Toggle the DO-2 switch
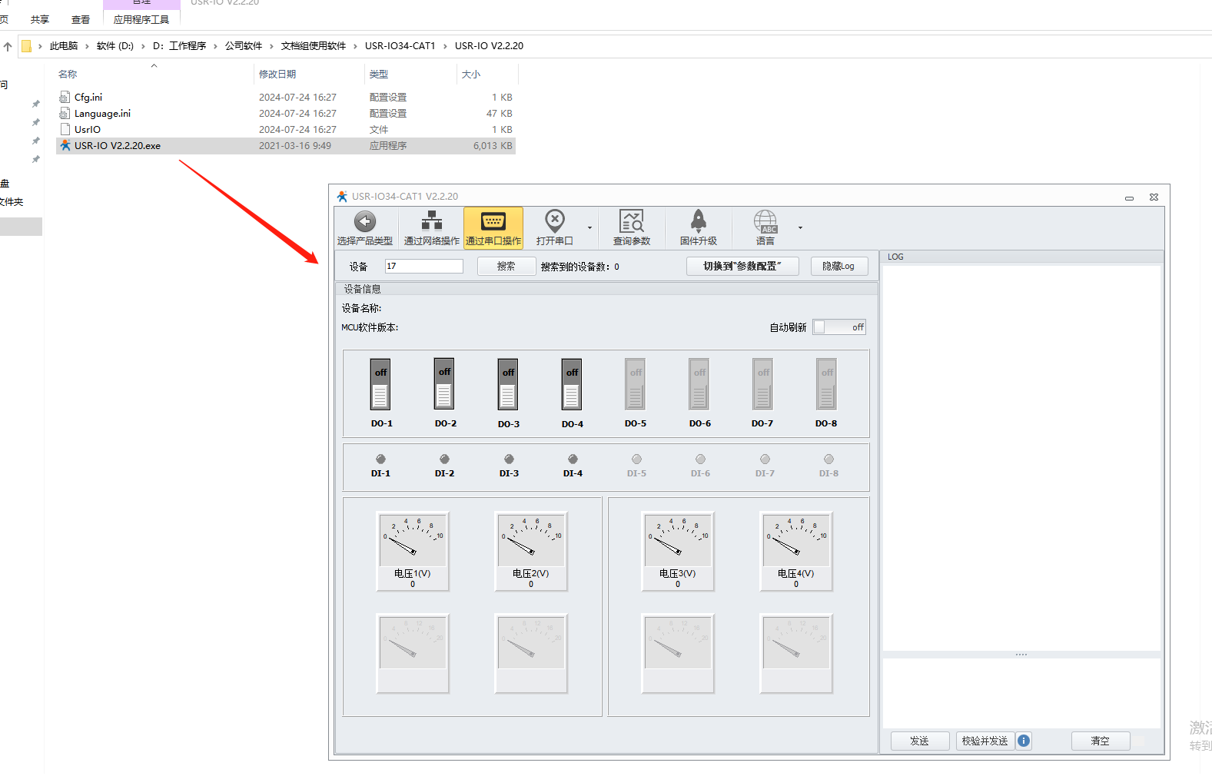This screenshot has height=776, width=1212. pyautogui.click(x=444, y=384)
